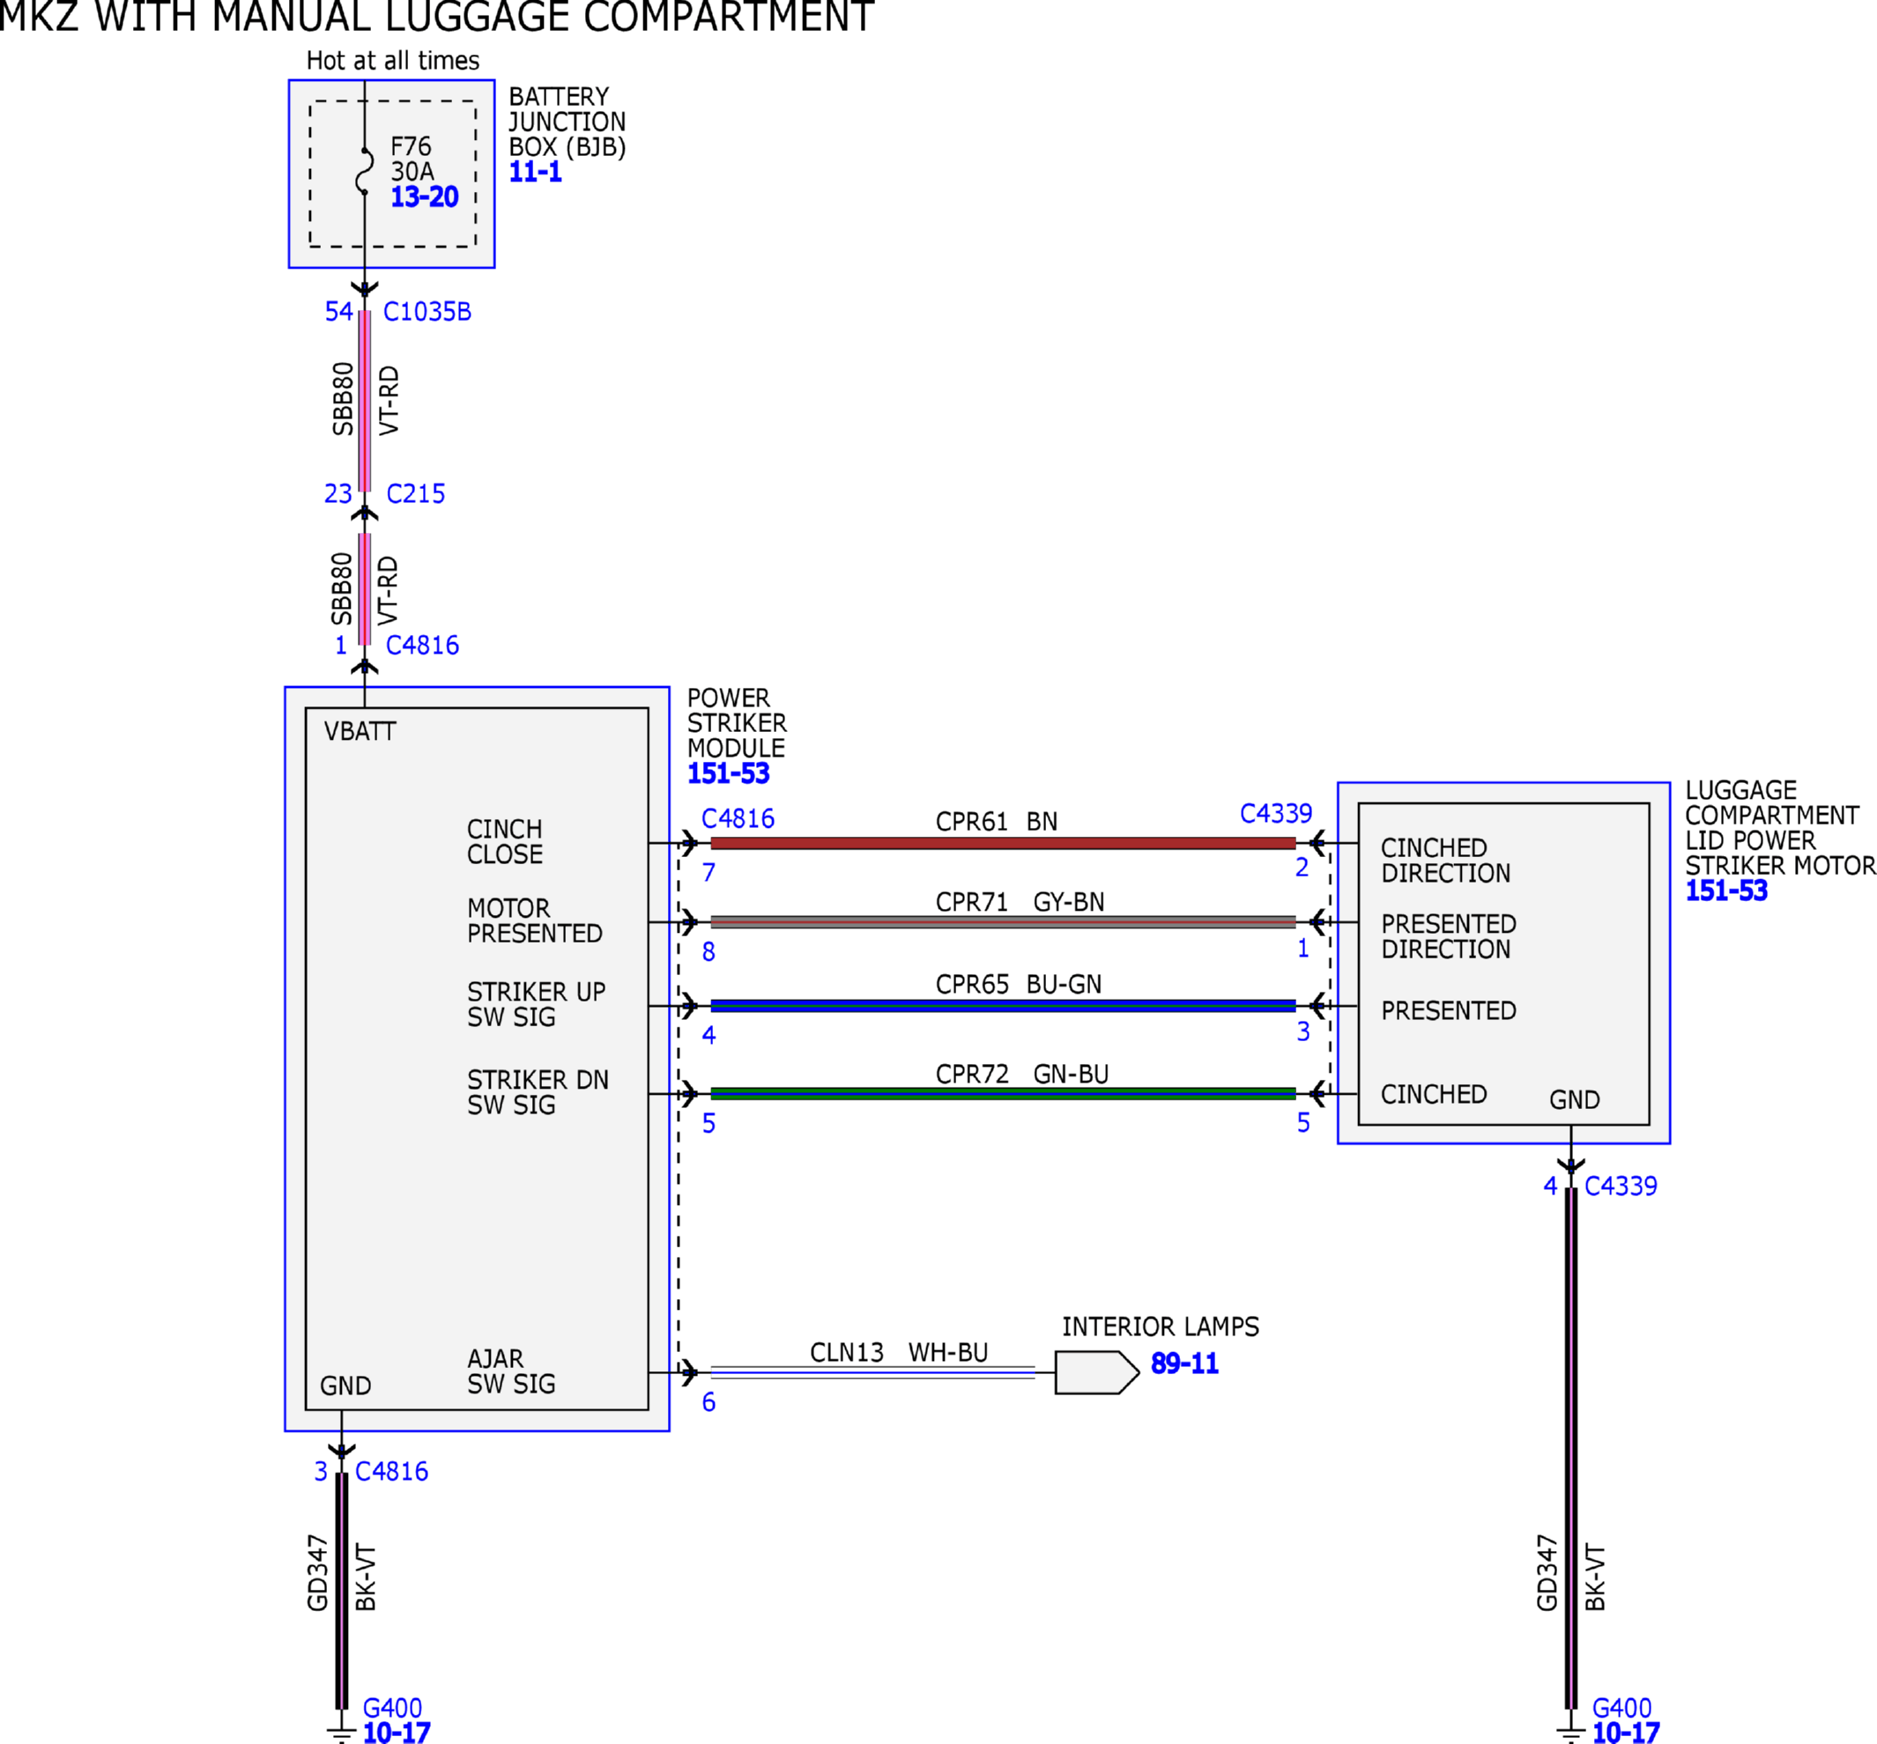
Task: Click the C4816 label next to the VBATT feed
Action: [422, 646]
